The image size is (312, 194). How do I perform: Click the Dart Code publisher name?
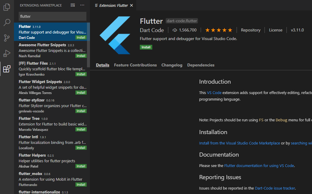coord(152,30)
